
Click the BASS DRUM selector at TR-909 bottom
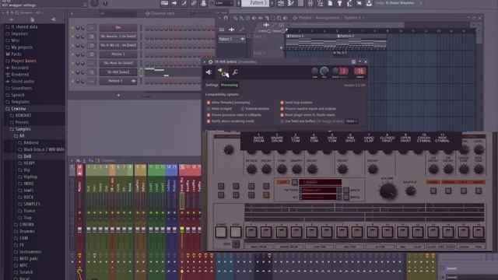coord(258,247)
